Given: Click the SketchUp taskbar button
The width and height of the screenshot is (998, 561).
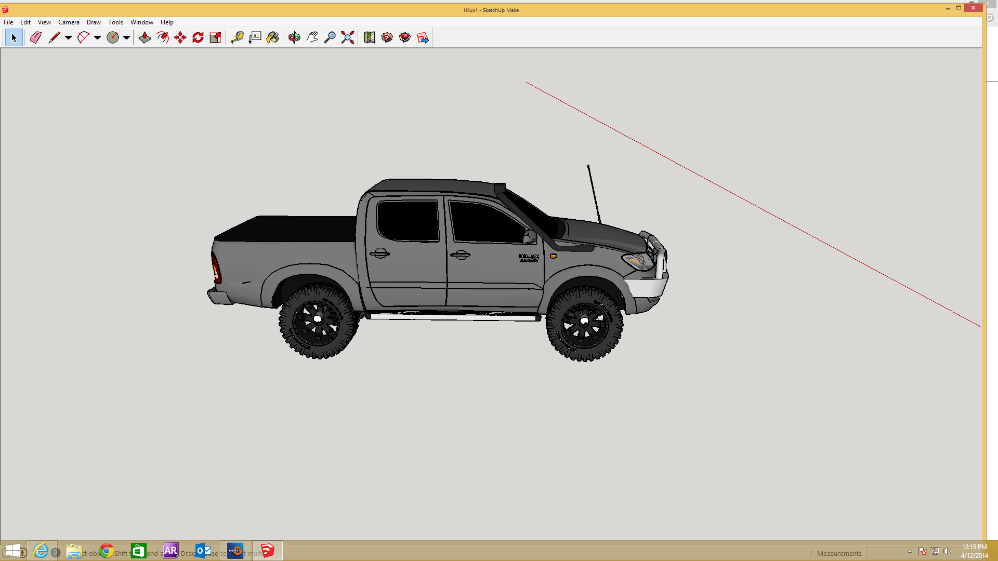Looking at the screenshot, I should [268, 551].
